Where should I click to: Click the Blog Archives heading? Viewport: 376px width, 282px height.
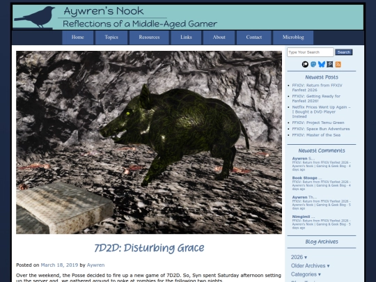(x=322, y=242)
